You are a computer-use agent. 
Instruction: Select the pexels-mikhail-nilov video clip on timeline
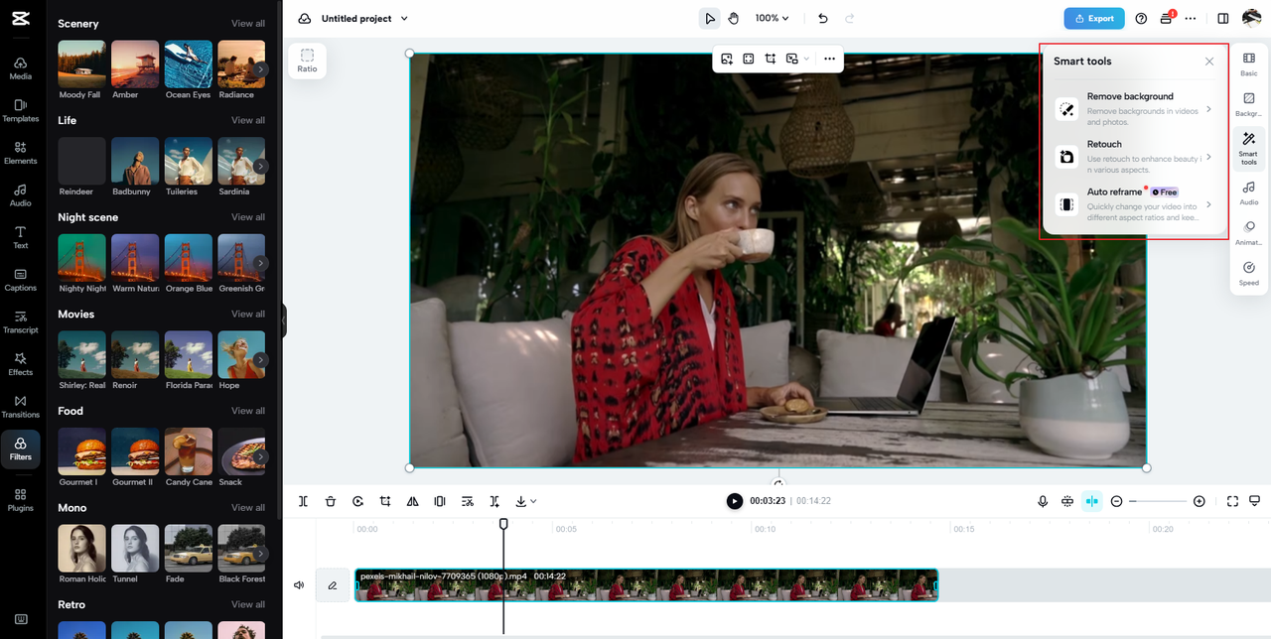coord(645,585)
